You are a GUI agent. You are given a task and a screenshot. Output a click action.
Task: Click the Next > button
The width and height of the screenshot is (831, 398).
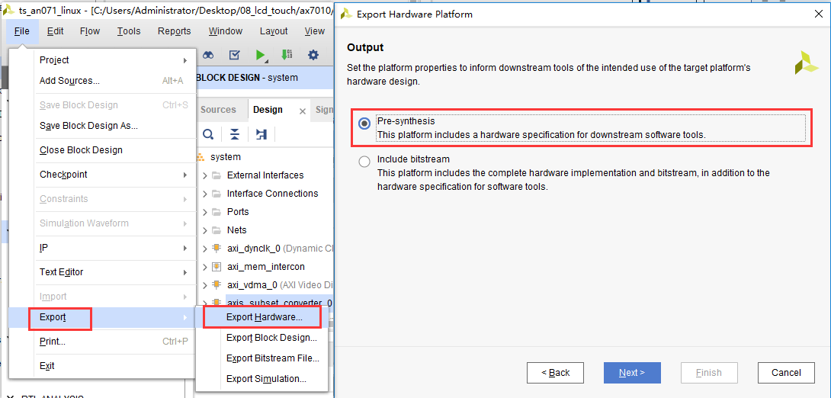(632, 373)
